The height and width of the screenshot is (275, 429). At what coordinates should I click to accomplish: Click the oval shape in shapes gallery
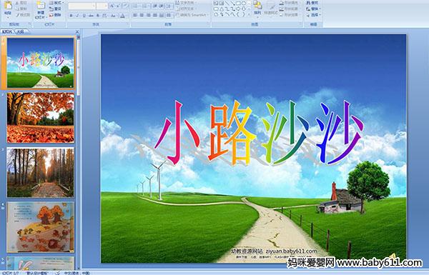coord(245,4)
